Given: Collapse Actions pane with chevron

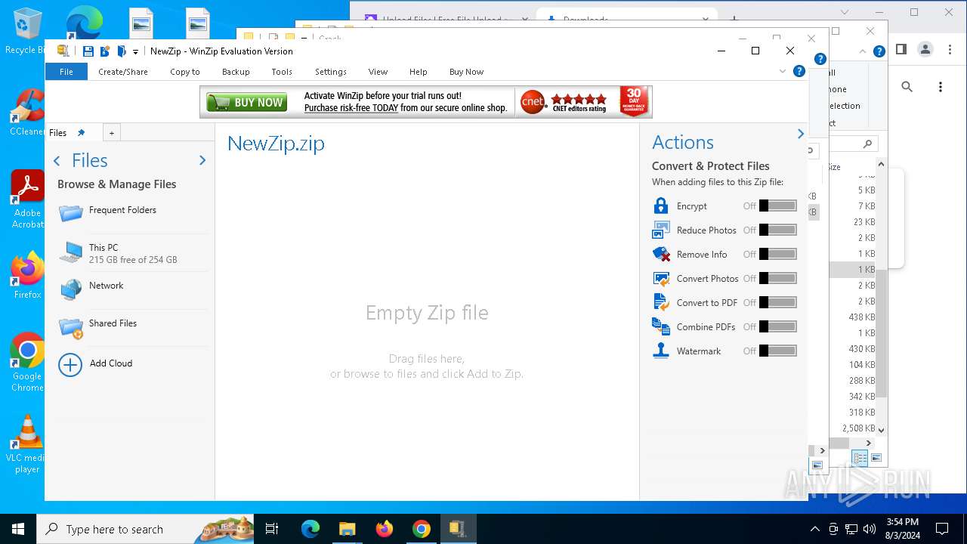Looking at the screenshot, I should click(x=800, y=134).
